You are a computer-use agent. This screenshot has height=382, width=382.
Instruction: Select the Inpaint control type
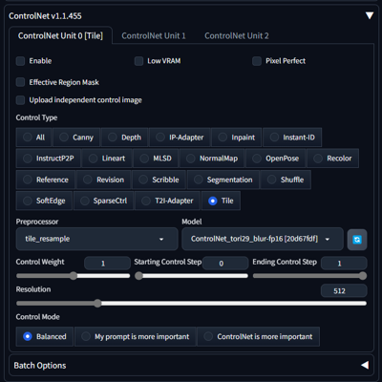pos(236,138)
